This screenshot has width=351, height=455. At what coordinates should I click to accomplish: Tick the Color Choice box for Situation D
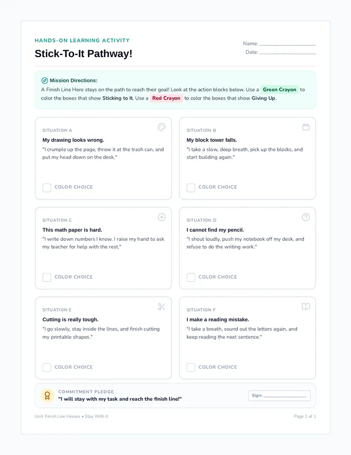click(x=191, y=277)
